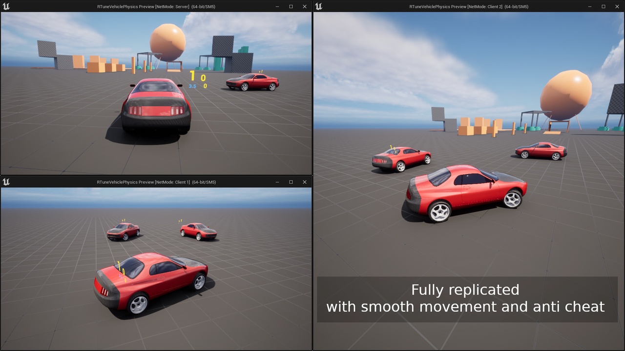Minimize the Client 1 preview window
The width and height of the screenshot is (625, 351).
click(277, 182)
